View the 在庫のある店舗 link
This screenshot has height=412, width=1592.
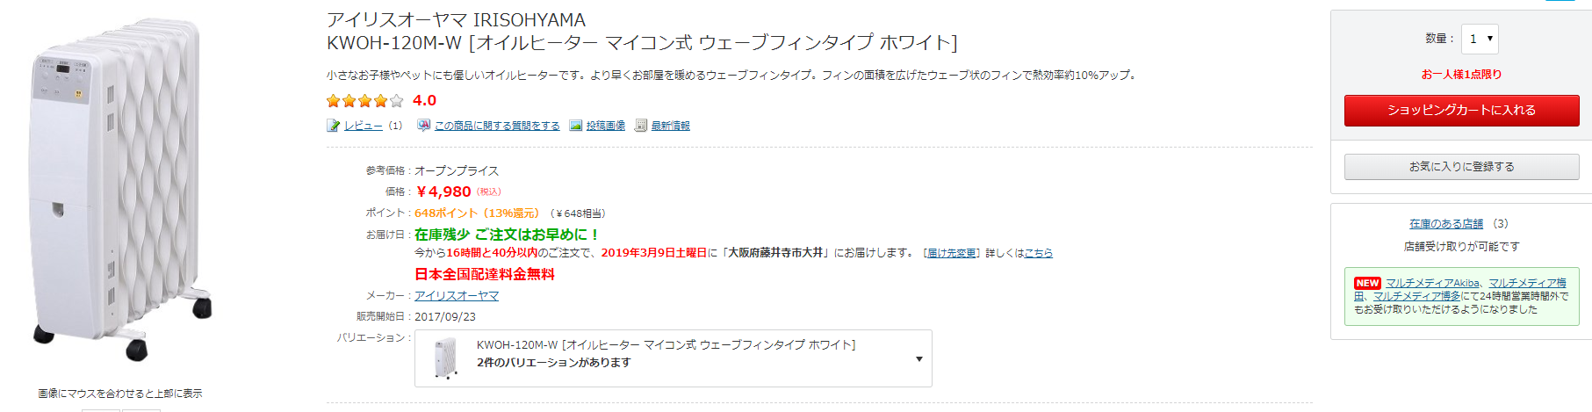coord(1445,224)
